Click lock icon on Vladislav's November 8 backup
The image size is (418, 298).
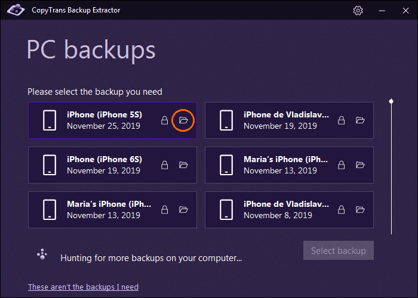point(341,210)
